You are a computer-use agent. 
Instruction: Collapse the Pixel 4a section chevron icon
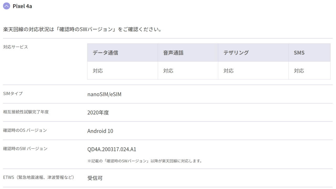(7, 6)
